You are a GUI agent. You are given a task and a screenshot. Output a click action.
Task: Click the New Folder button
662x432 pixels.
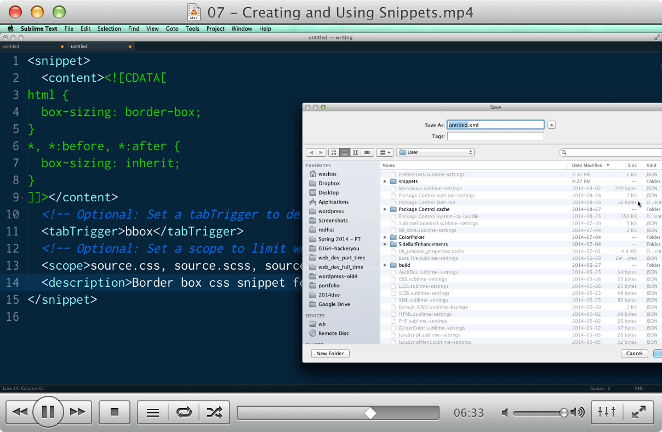pos(330,354)
